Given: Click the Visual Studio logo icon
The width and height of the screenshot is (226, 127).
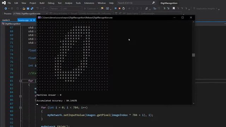Looking at the screenshot, I should tap(4, 3).
